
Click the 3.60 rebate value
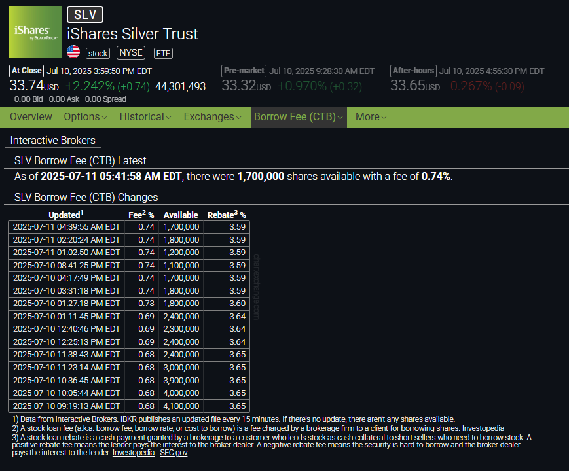tap(237, 303)
